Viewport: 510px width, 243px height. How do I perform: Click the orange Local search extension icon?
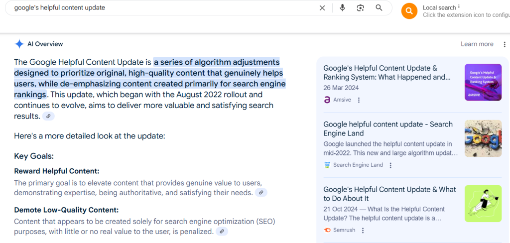(409, 11)
